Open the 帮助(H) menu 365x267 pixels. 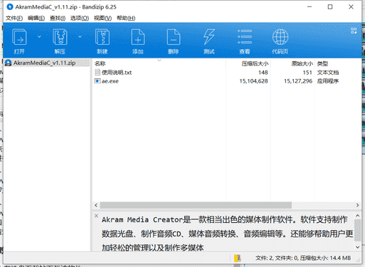tap(126, 18)
